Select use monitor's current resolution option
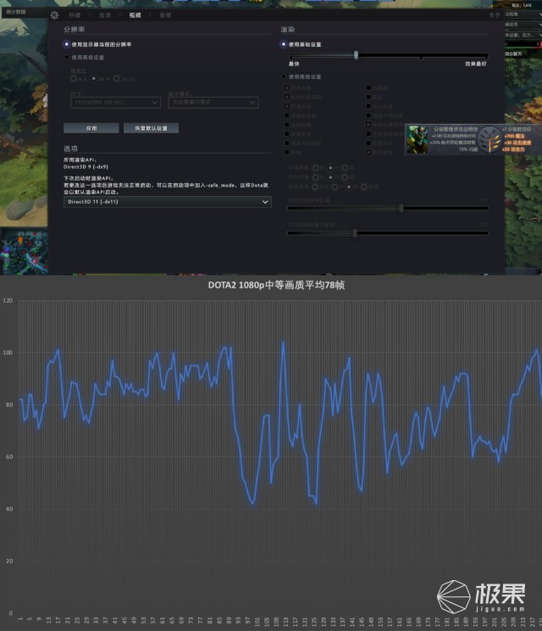Image resolution: width=542 pixels, height=631 pixels. (x=67, y=44)
